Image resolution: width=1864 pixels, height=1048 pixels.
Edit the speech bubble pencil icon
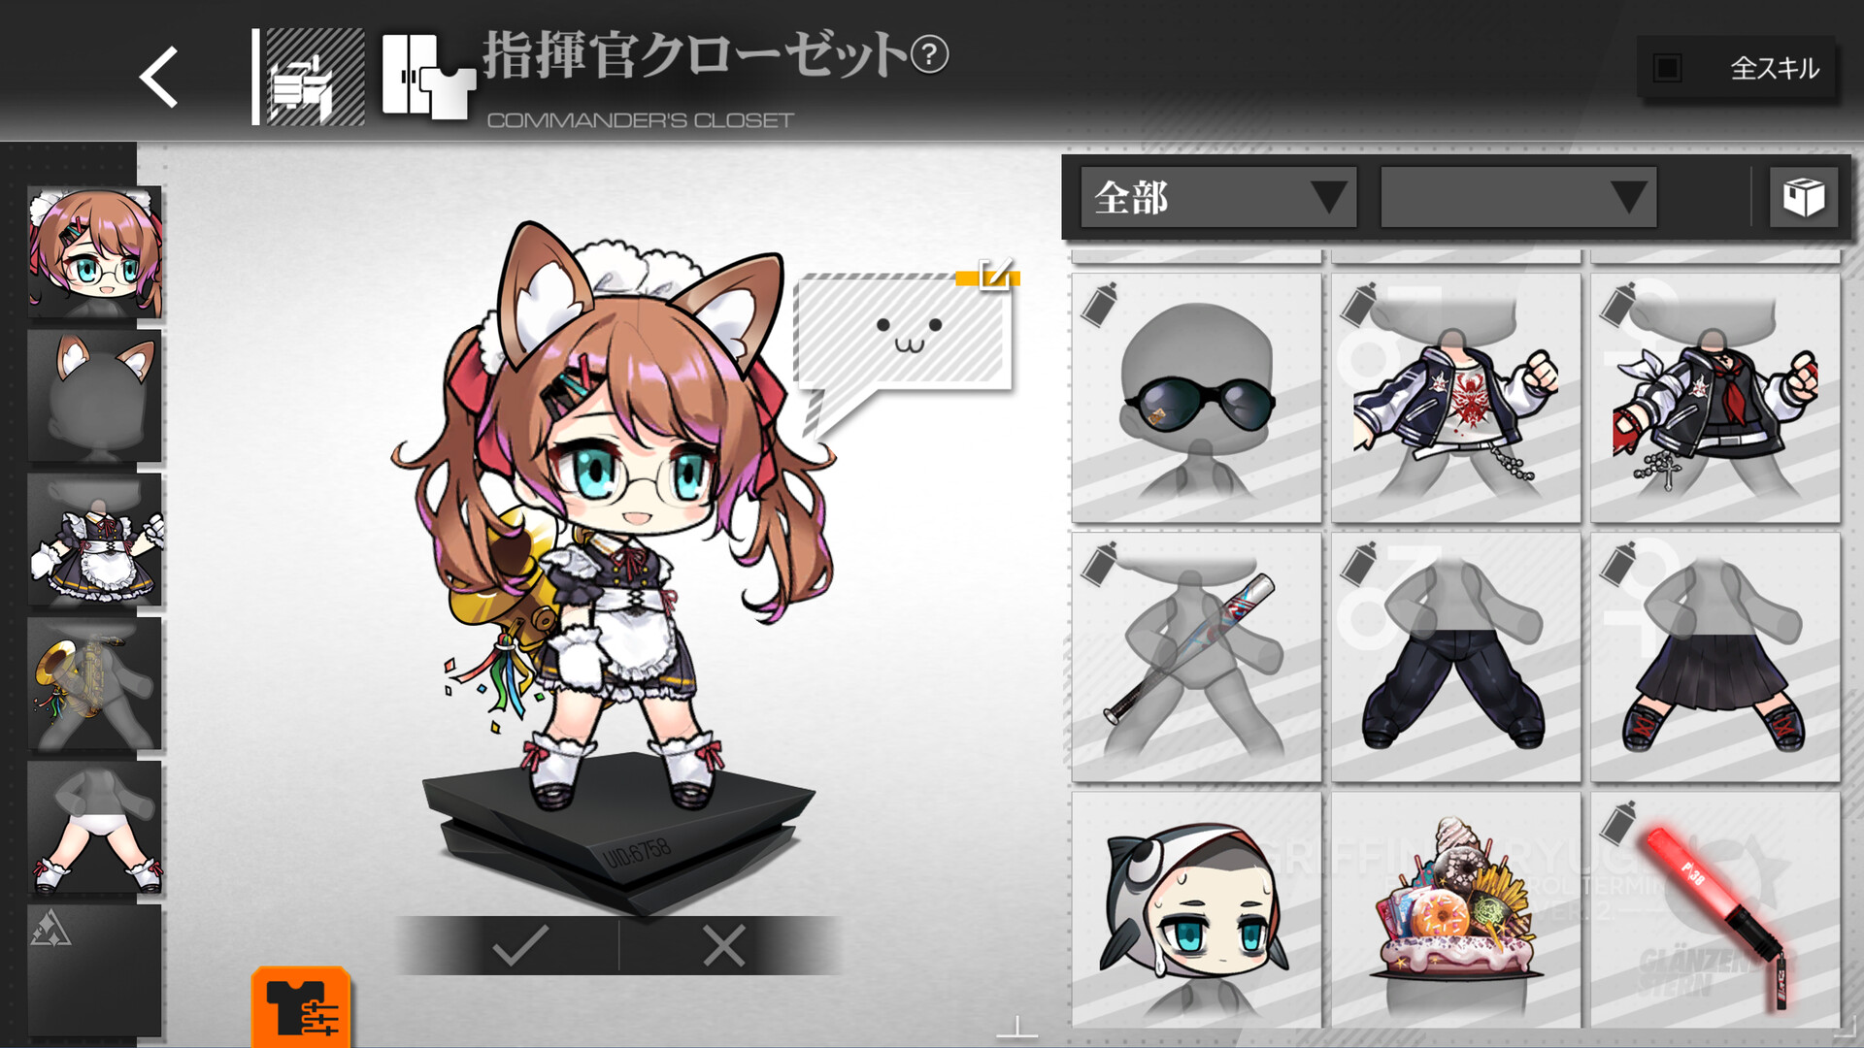coord(995,274)
